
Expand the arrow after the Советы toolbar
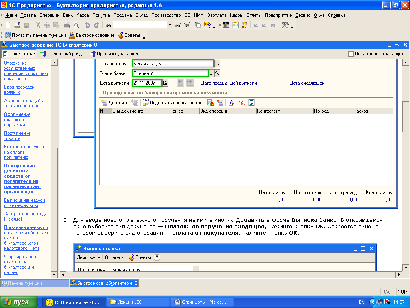point(144,37)
